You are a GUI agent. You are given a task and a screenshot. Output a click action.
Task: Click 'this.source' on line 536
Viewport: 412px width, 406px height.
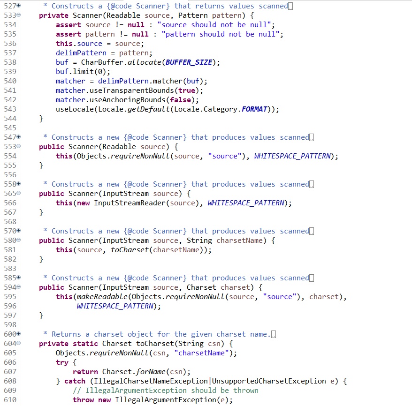79,44
